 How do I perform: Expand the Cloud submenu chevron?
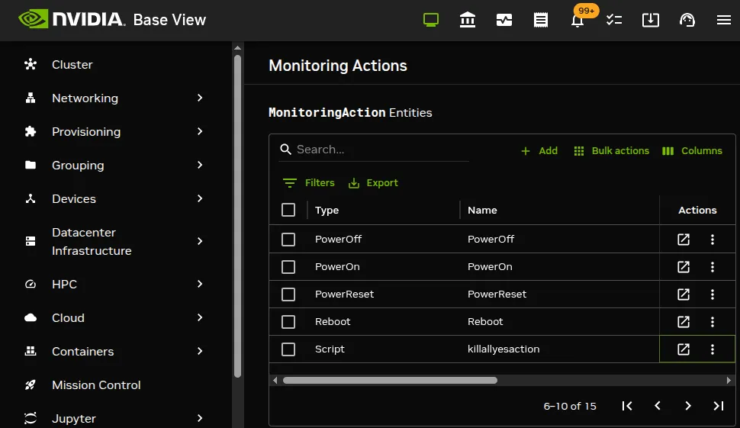pyautogui.click(x=200, y=317)
